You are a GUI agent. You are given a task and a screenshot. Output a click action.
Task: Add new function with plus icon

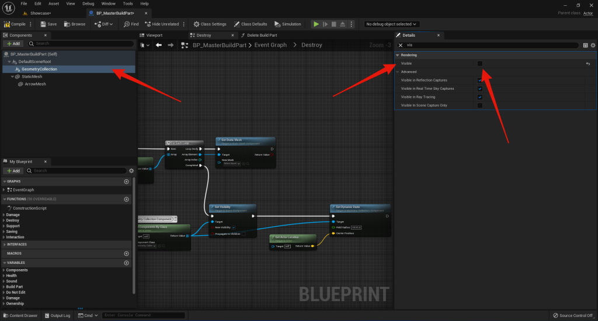point(127,199)
